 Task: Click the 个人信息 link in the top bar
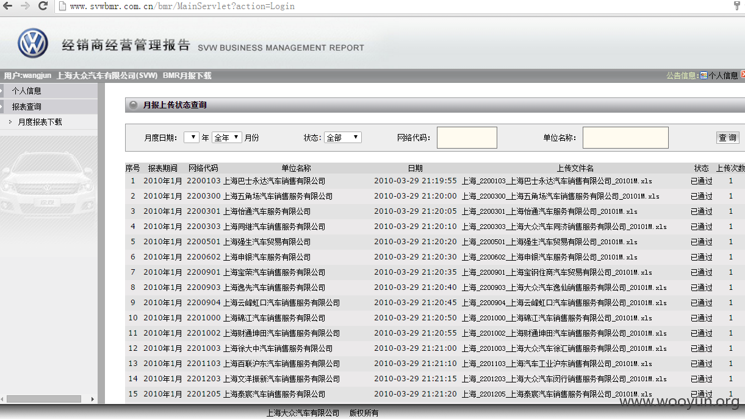(724, 76)
